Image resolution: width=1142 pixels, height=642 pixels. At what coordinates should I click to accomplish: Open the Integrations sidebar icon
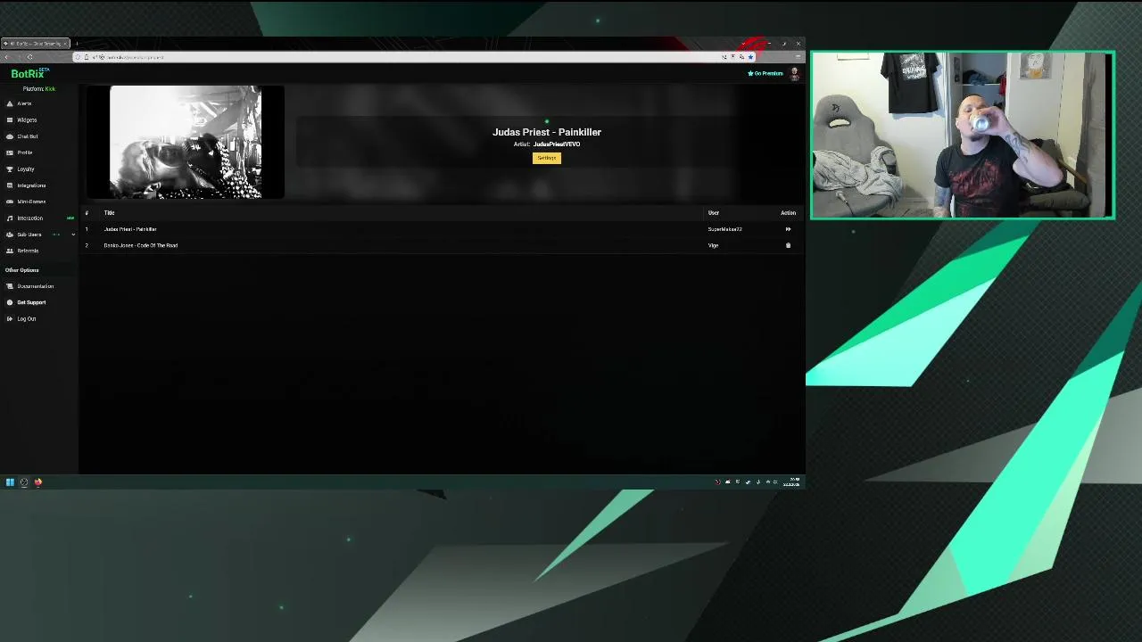coord(10,185)
